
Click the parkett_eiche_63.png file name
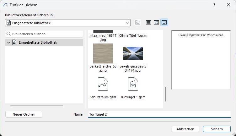(103, 68)
